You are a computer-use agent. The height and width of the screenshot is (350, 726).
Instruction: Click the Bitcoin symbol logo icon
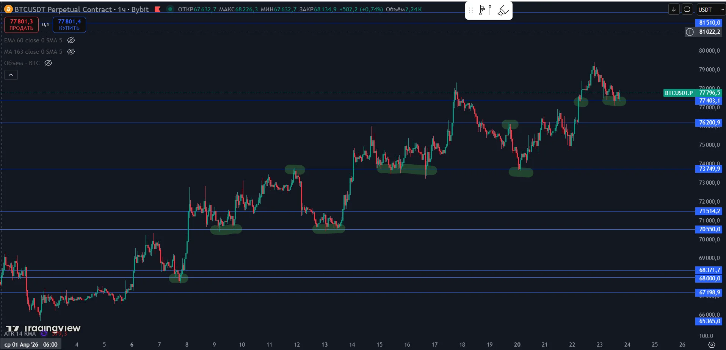[x=8, y=9]
